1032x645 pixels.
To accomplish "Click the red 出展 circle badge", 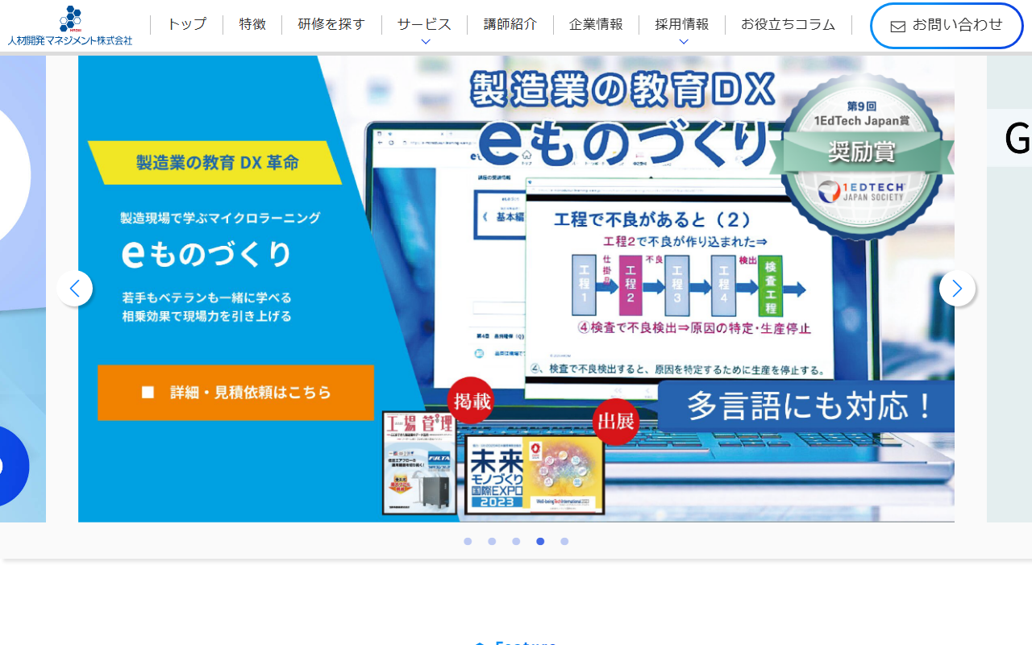I will pos(616,422).
